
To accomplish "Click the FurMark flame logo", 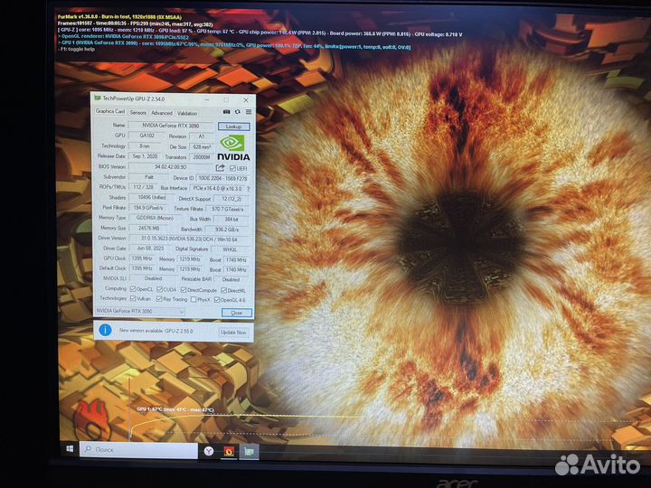I will pos(91,419).
